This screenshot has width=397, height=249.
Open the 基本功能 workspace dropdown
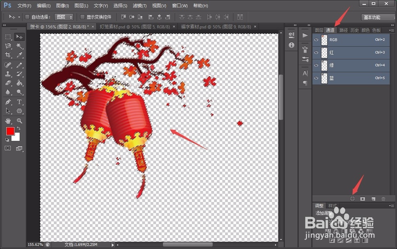[x=377, y=17]
